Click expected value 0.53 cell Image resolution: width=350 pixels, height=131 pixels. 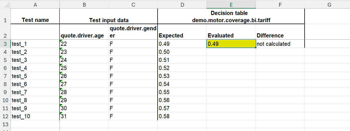point(182,76)
